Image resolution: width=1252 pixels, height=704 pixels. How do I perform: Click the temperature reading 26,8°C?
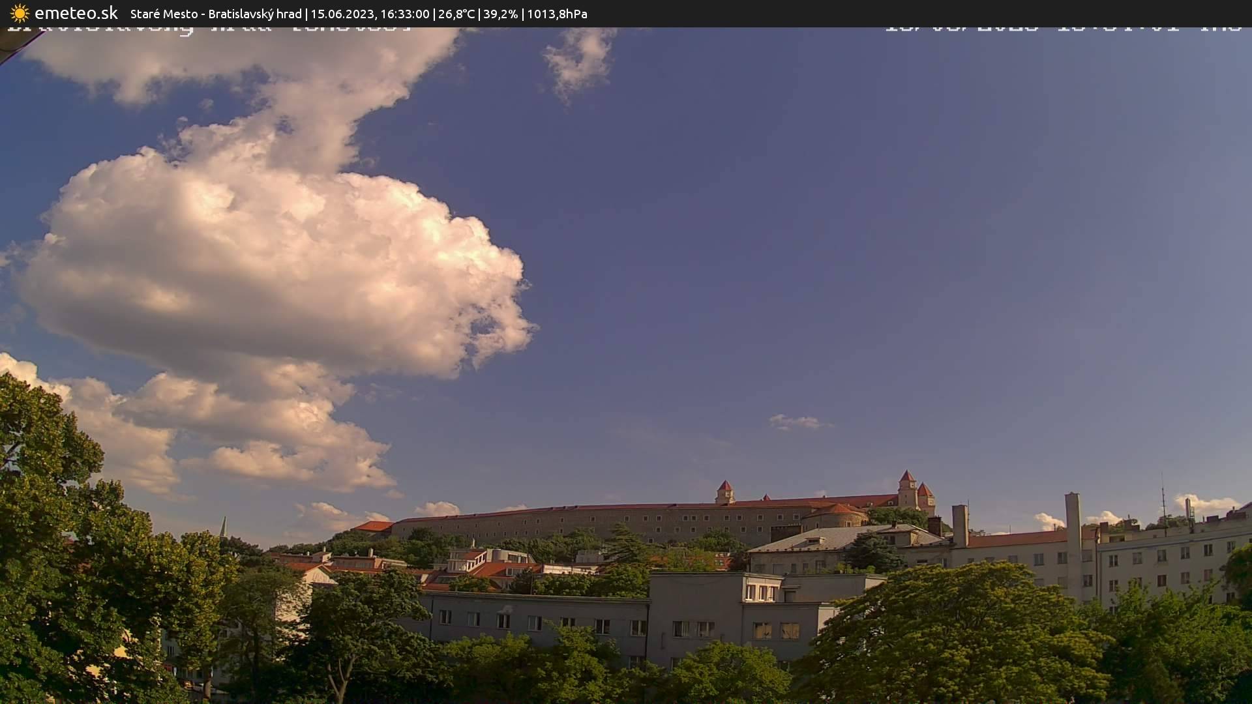[x=456, y=13]
